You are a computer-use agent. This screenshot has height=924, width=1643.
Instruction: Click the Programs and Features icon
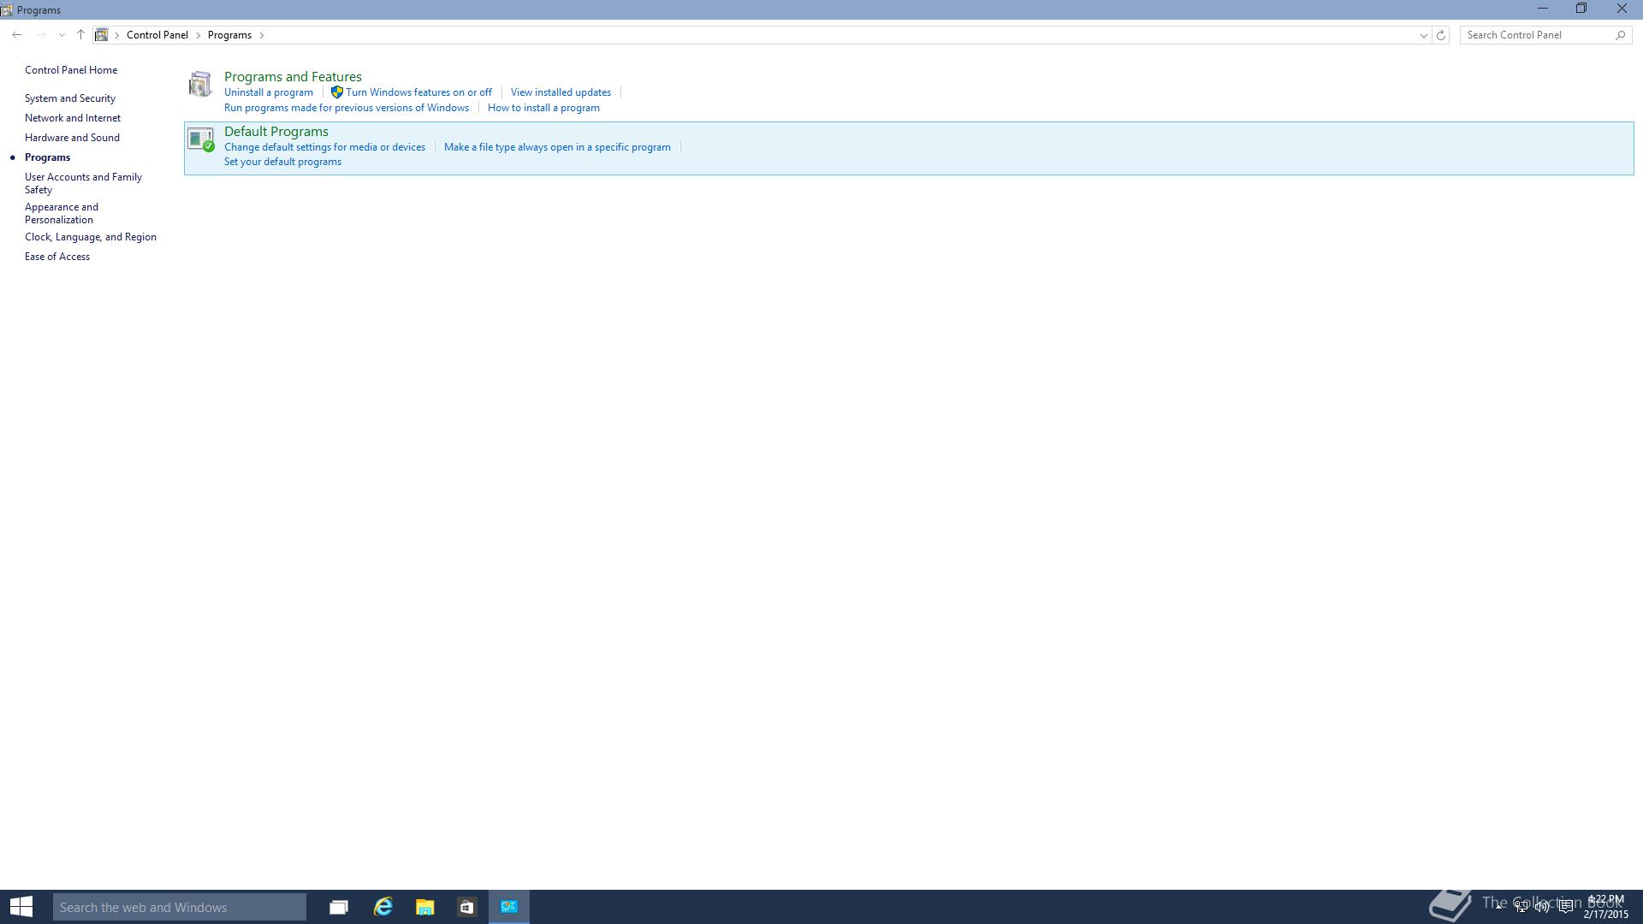pos(200,85)
